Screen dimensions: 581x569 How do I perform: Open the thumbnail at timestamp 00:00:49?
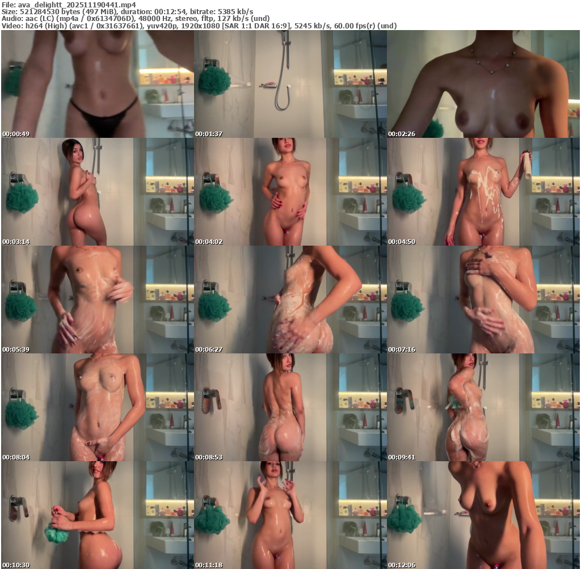pos(97,84)
